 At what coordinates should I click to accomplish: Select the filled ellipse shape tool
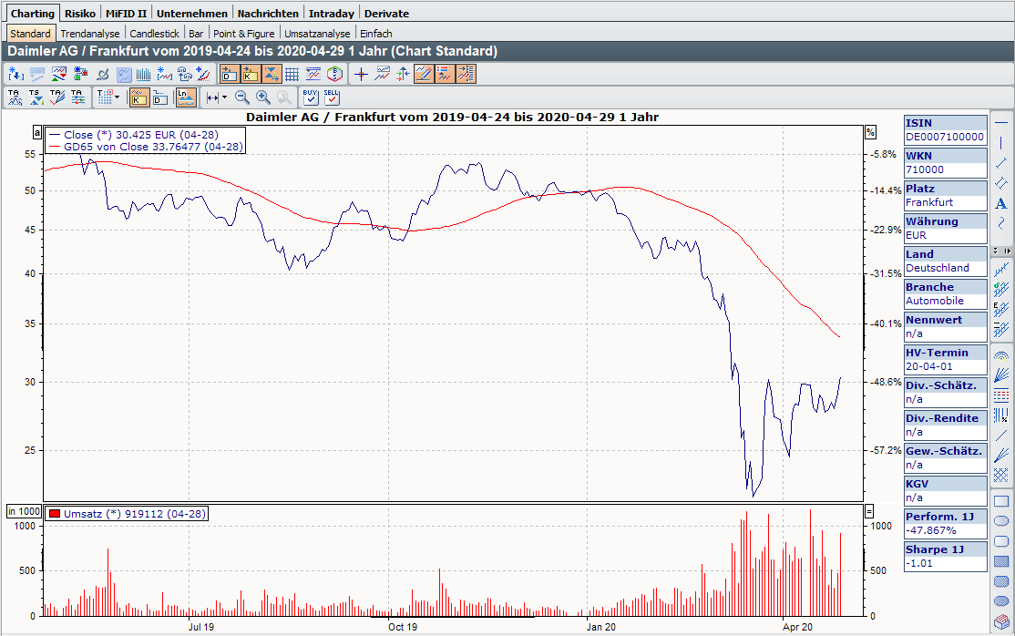click(x=1001, y=601)
